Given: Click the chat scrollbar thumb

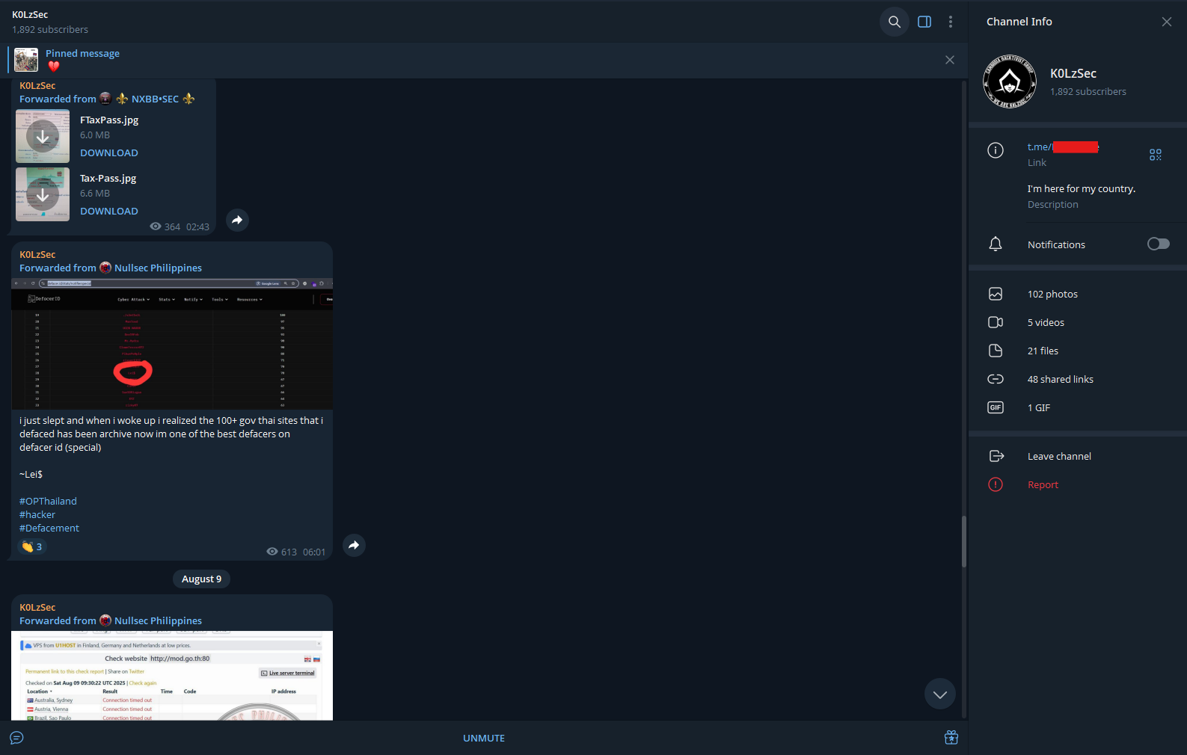Looking at the screenshot, I should tap(963, 541).
